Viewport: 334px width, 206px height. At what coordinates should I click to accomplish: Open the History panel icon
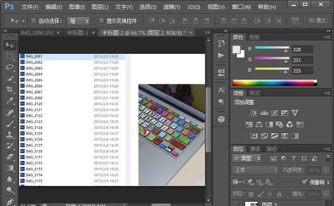coord(221,43)
